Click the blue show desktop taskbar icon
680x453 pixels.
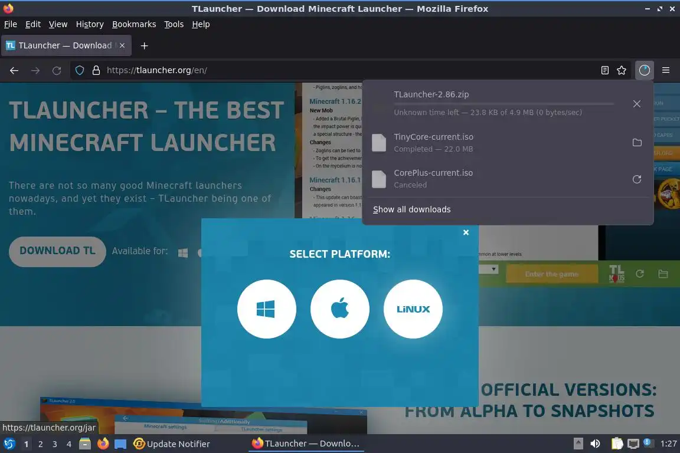pyautogui.click(x=120, y=444)
